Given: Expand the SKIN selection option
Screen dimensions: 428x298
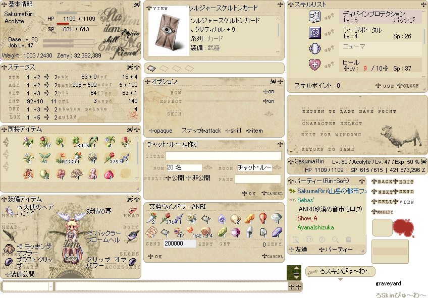Looking at the screenshot, I should [x=269, y=113].
